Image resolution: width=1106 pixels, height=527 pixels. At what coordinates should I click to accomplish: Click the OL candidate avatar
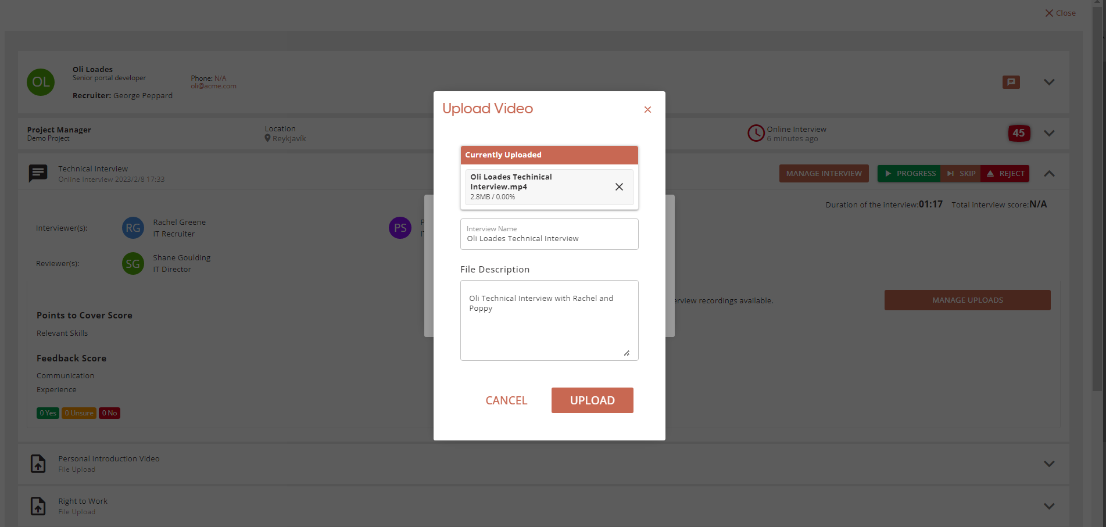click(41, 82)
